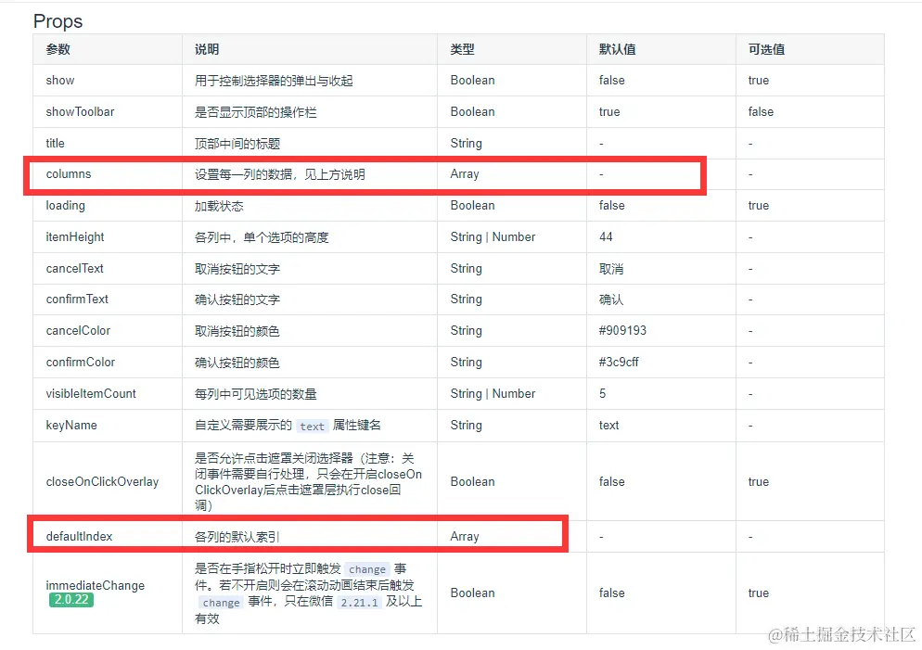922x650 pixels.
Task: Click description 每列中可见选项的数量
Action: point(255,394)
